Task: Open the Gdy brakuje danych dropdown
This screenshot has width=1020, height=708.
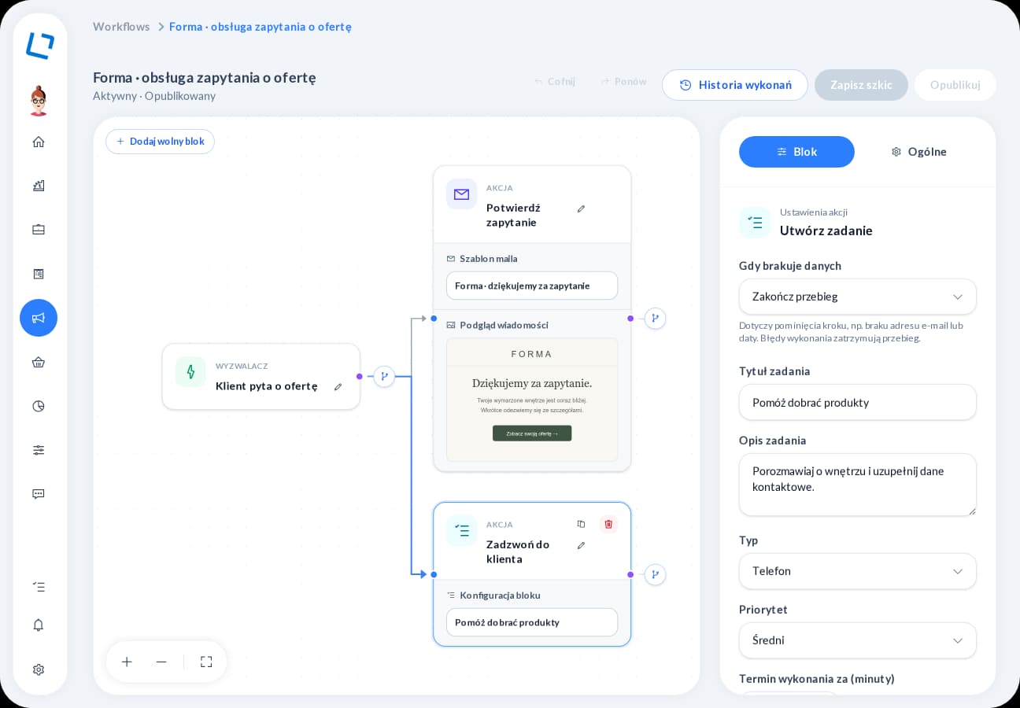Action: coord(858,297)
